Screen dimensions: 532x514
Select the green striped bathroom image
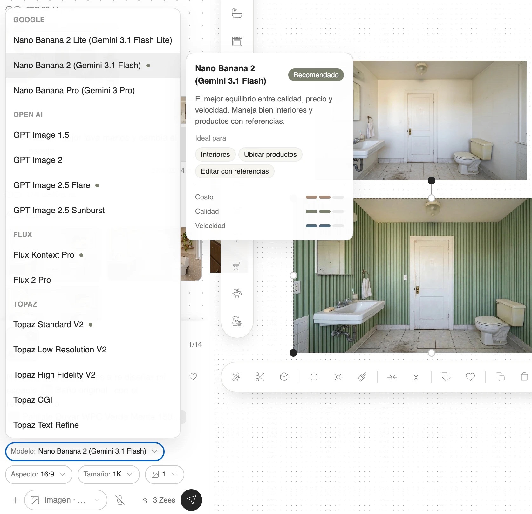[x=413, y=275]
